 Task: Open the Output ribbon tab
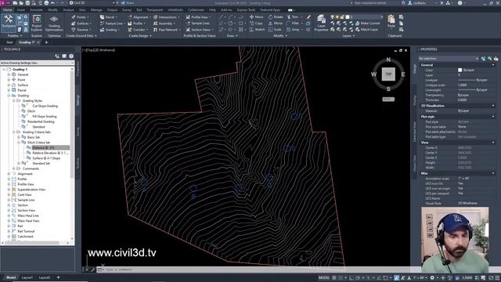coord(112,10)
